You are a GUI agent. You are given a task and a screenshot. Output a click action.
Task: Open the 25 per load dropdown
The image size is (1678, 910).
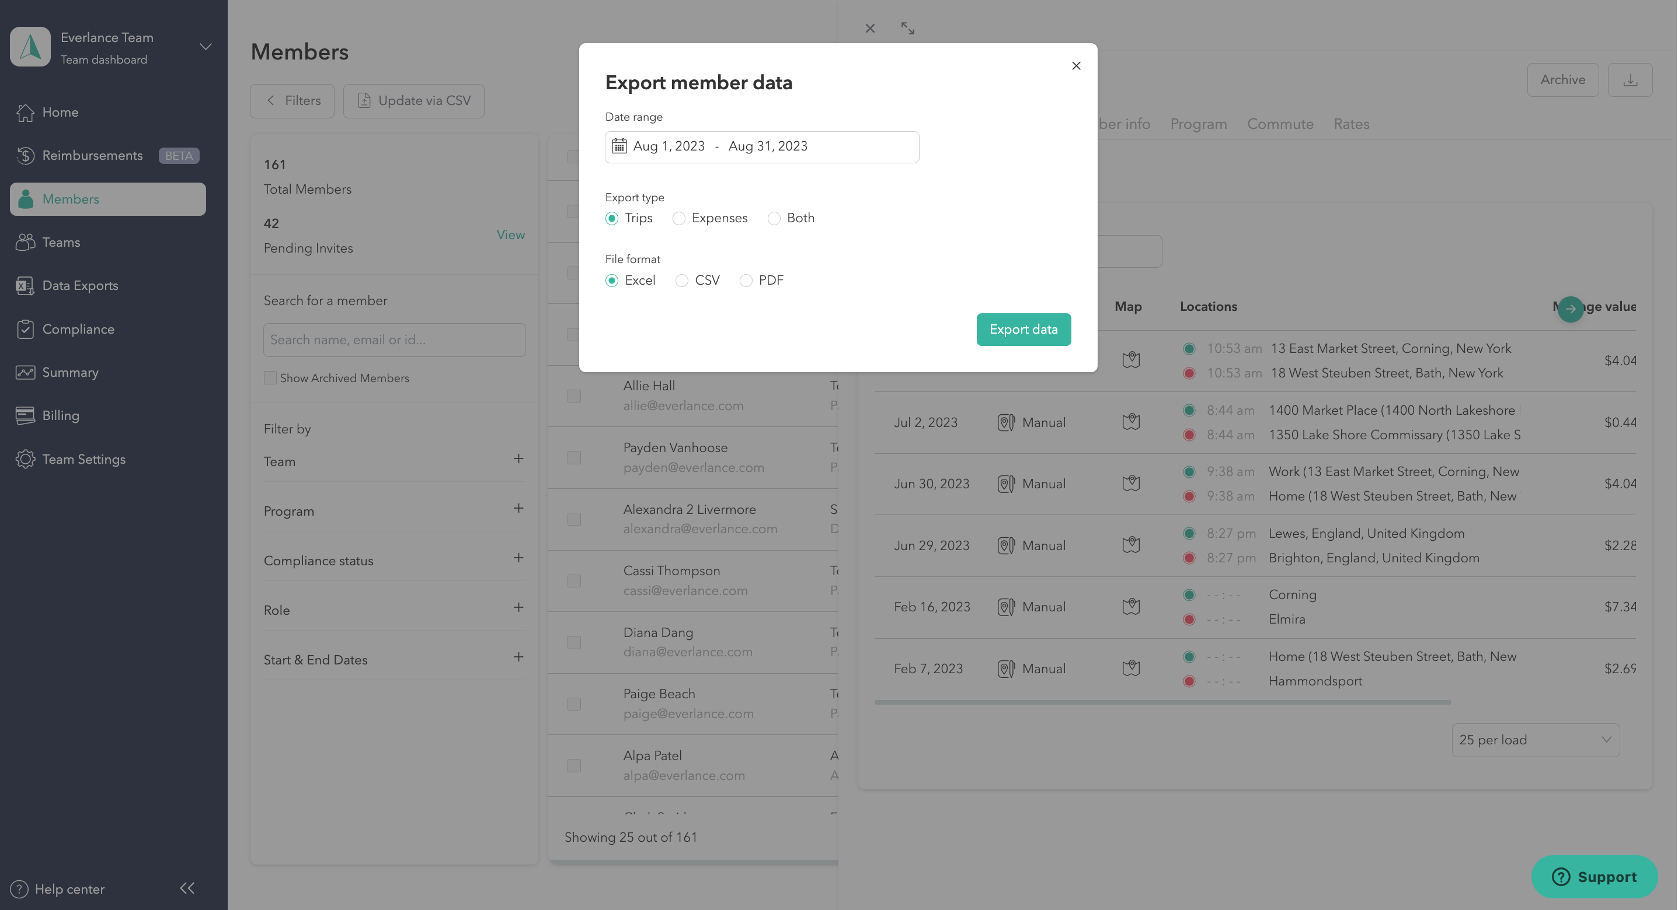1535,740
